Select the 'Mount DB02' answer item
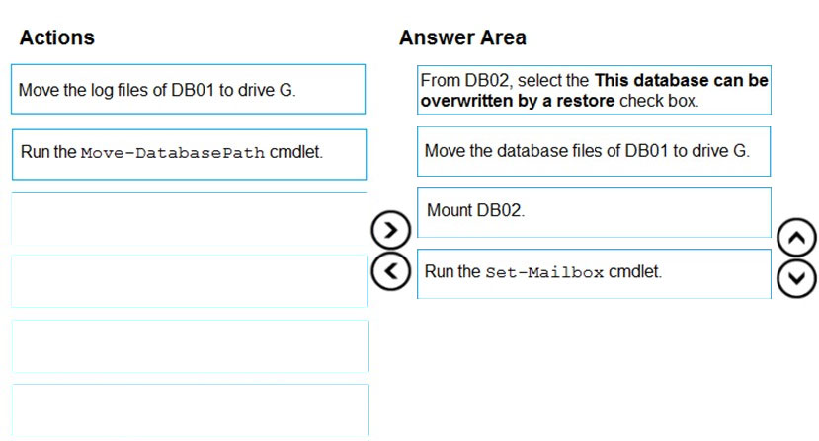Viewport: 819px width, 441px height. (x=594, y=213)
